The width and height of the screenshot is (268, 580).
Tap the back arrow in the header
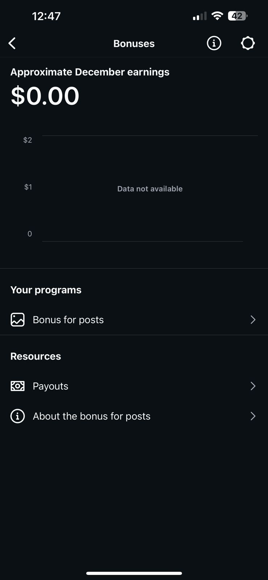[12, 43]
